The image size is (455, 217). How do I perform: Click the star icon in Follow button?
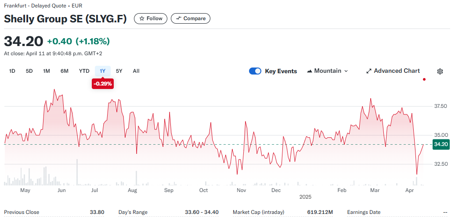coord(142,18)
